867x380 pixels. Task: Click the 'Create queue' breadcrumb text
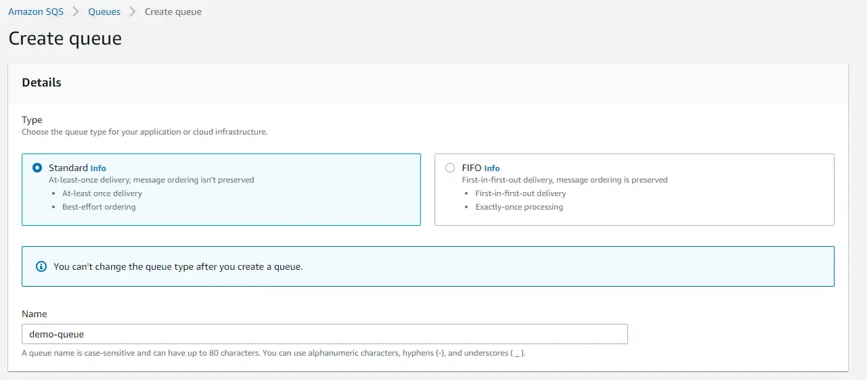coord(173,11)
